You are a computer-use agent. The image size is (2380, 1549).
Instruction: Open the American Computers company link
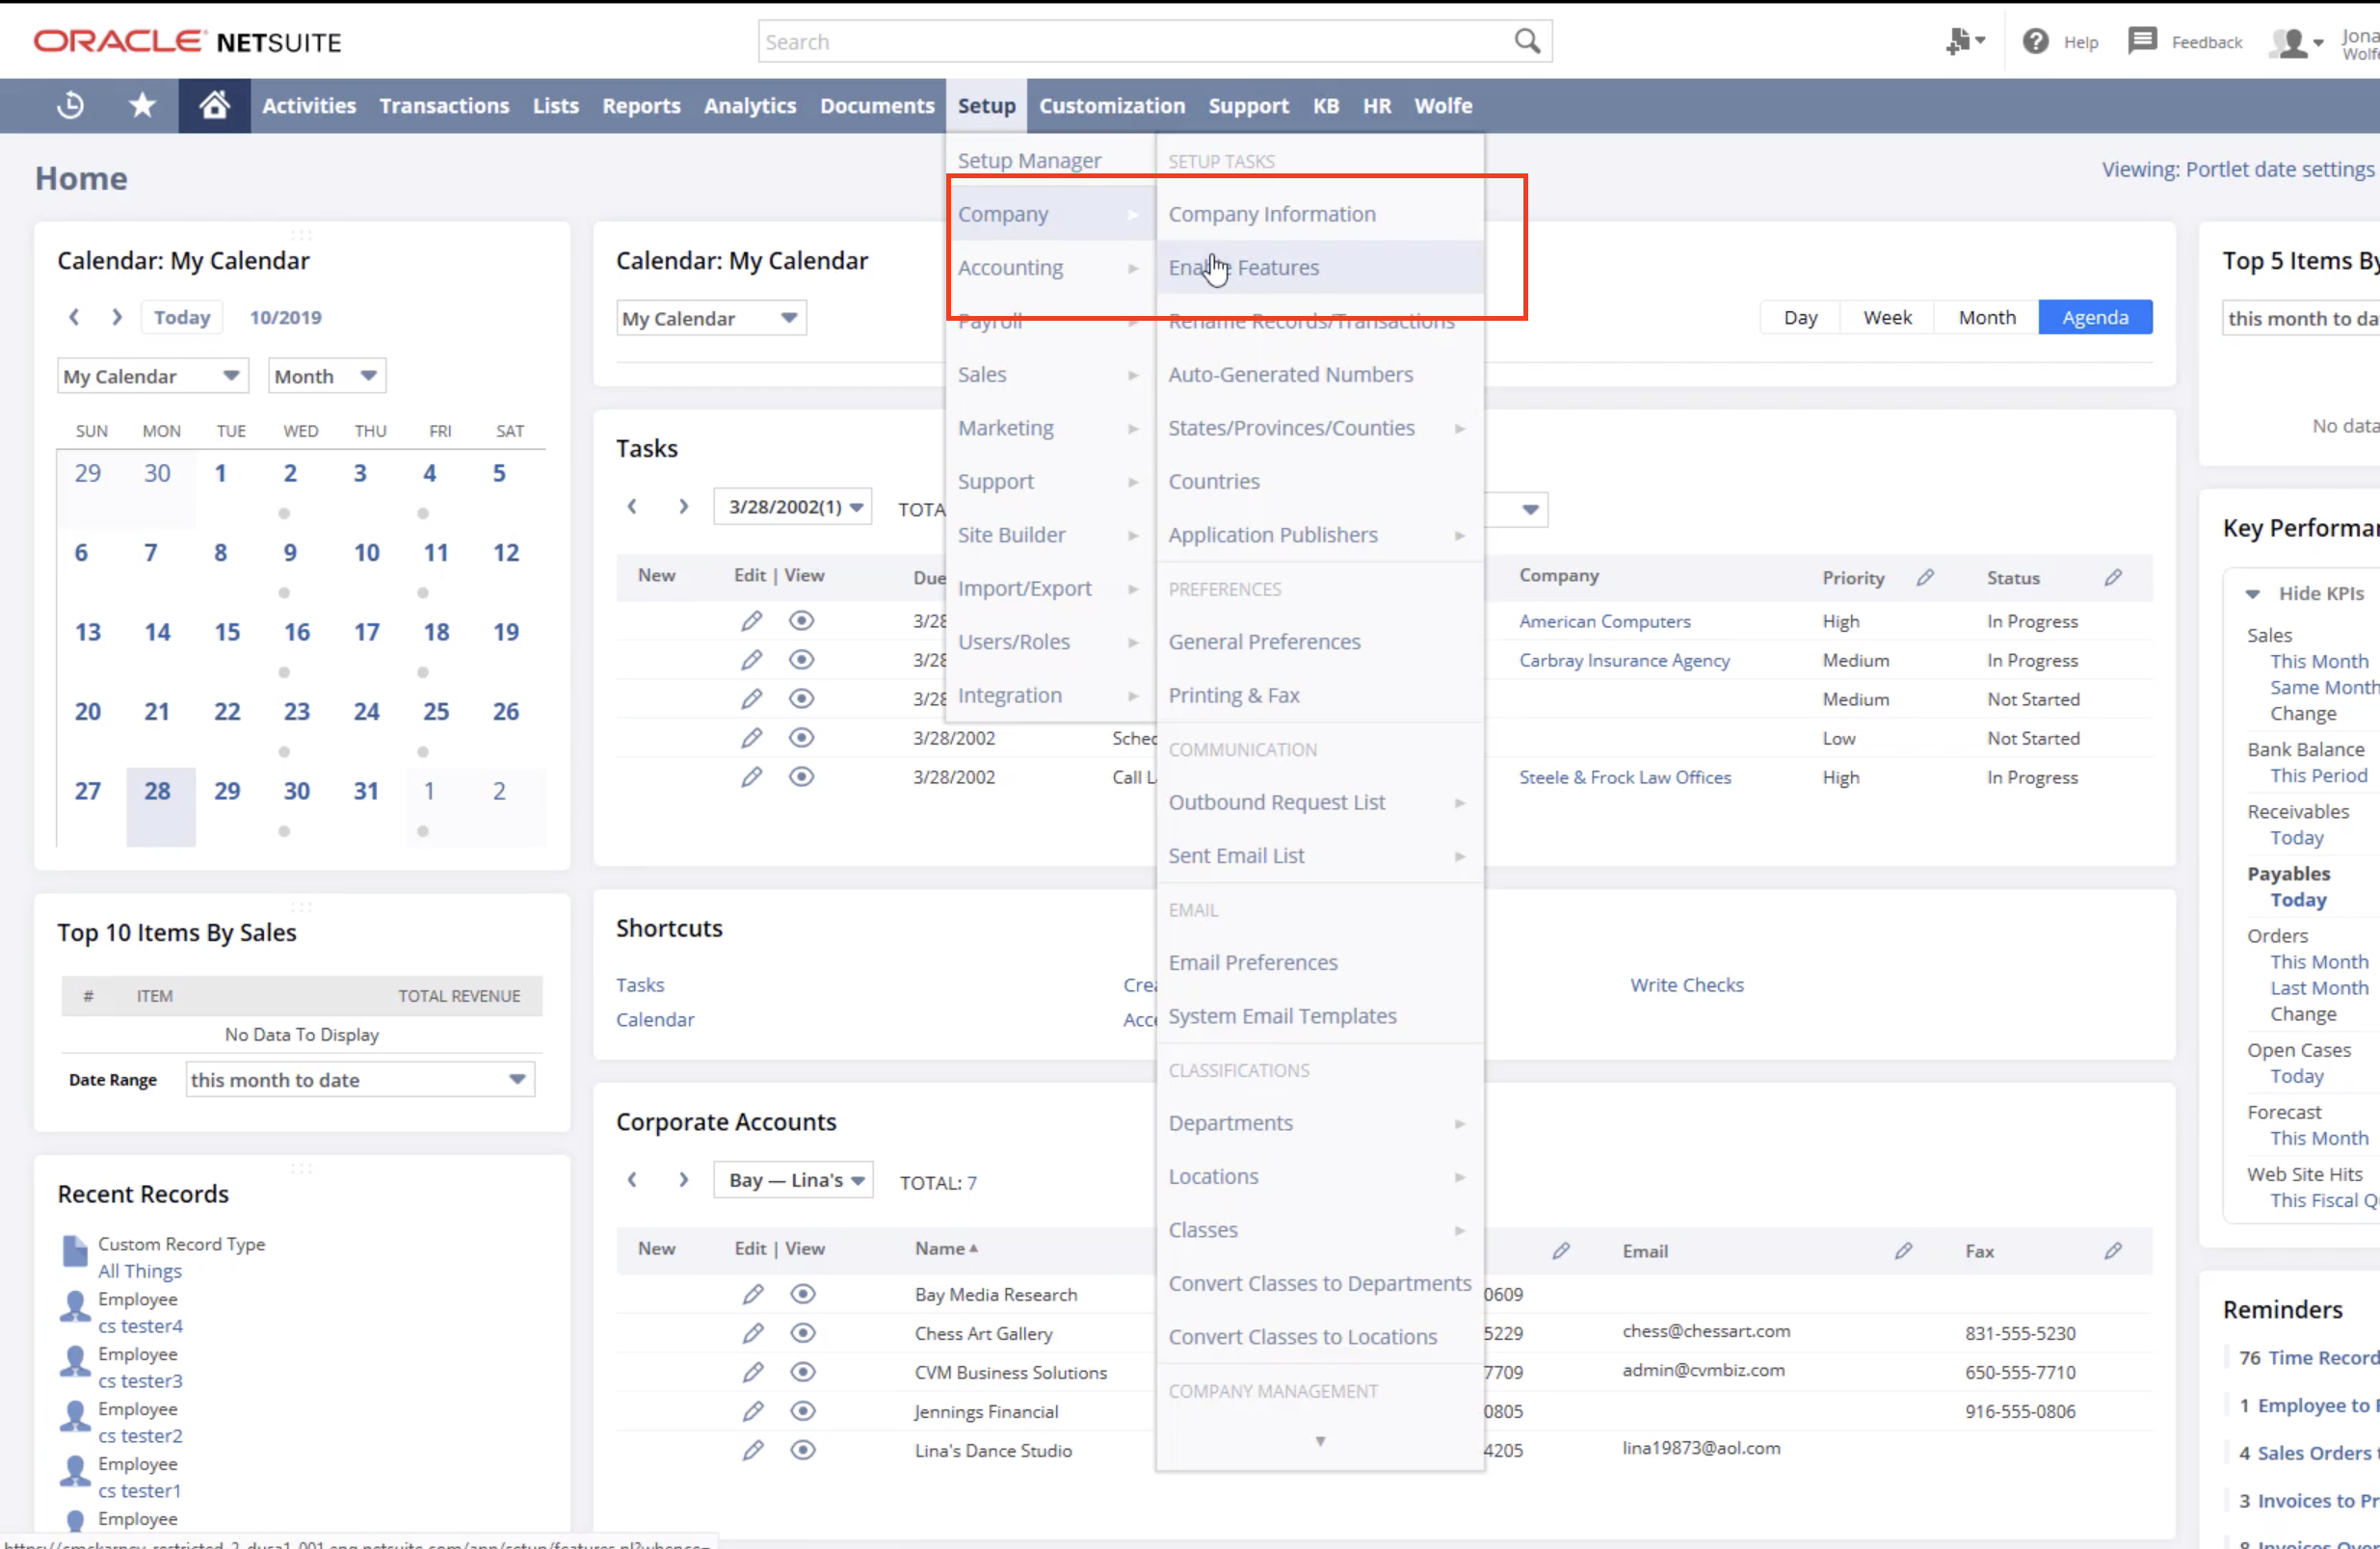coord(1604,621)
